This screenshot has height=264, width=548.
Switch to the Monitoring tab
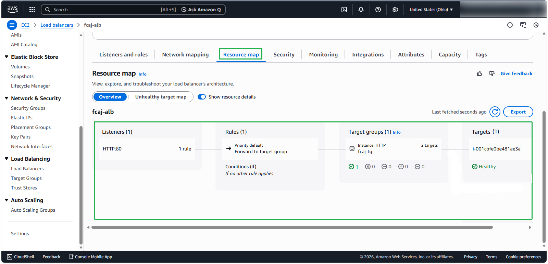[323, 54]
